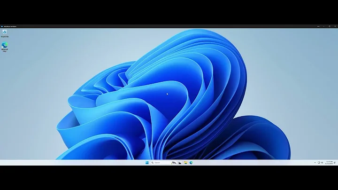Launch Microsoft Edge from the taskbar

191,163
